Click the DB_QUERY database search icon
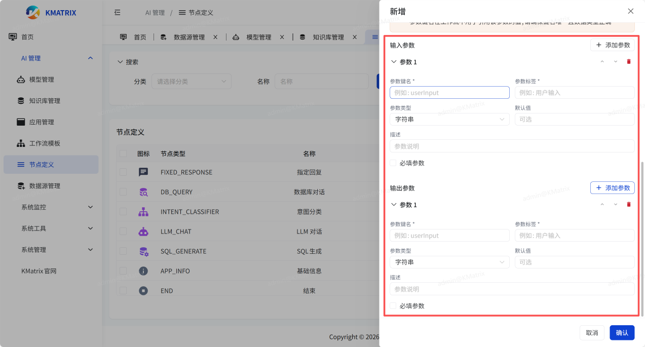The width and height of the screenshot is (645, 347). pyautogui.click(x=143, y=192)
